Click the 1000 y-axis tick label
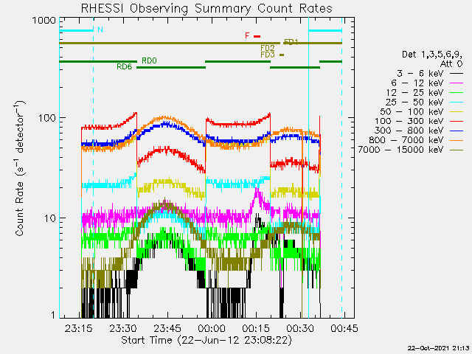472x354 pixels. [x=44, y=21]
